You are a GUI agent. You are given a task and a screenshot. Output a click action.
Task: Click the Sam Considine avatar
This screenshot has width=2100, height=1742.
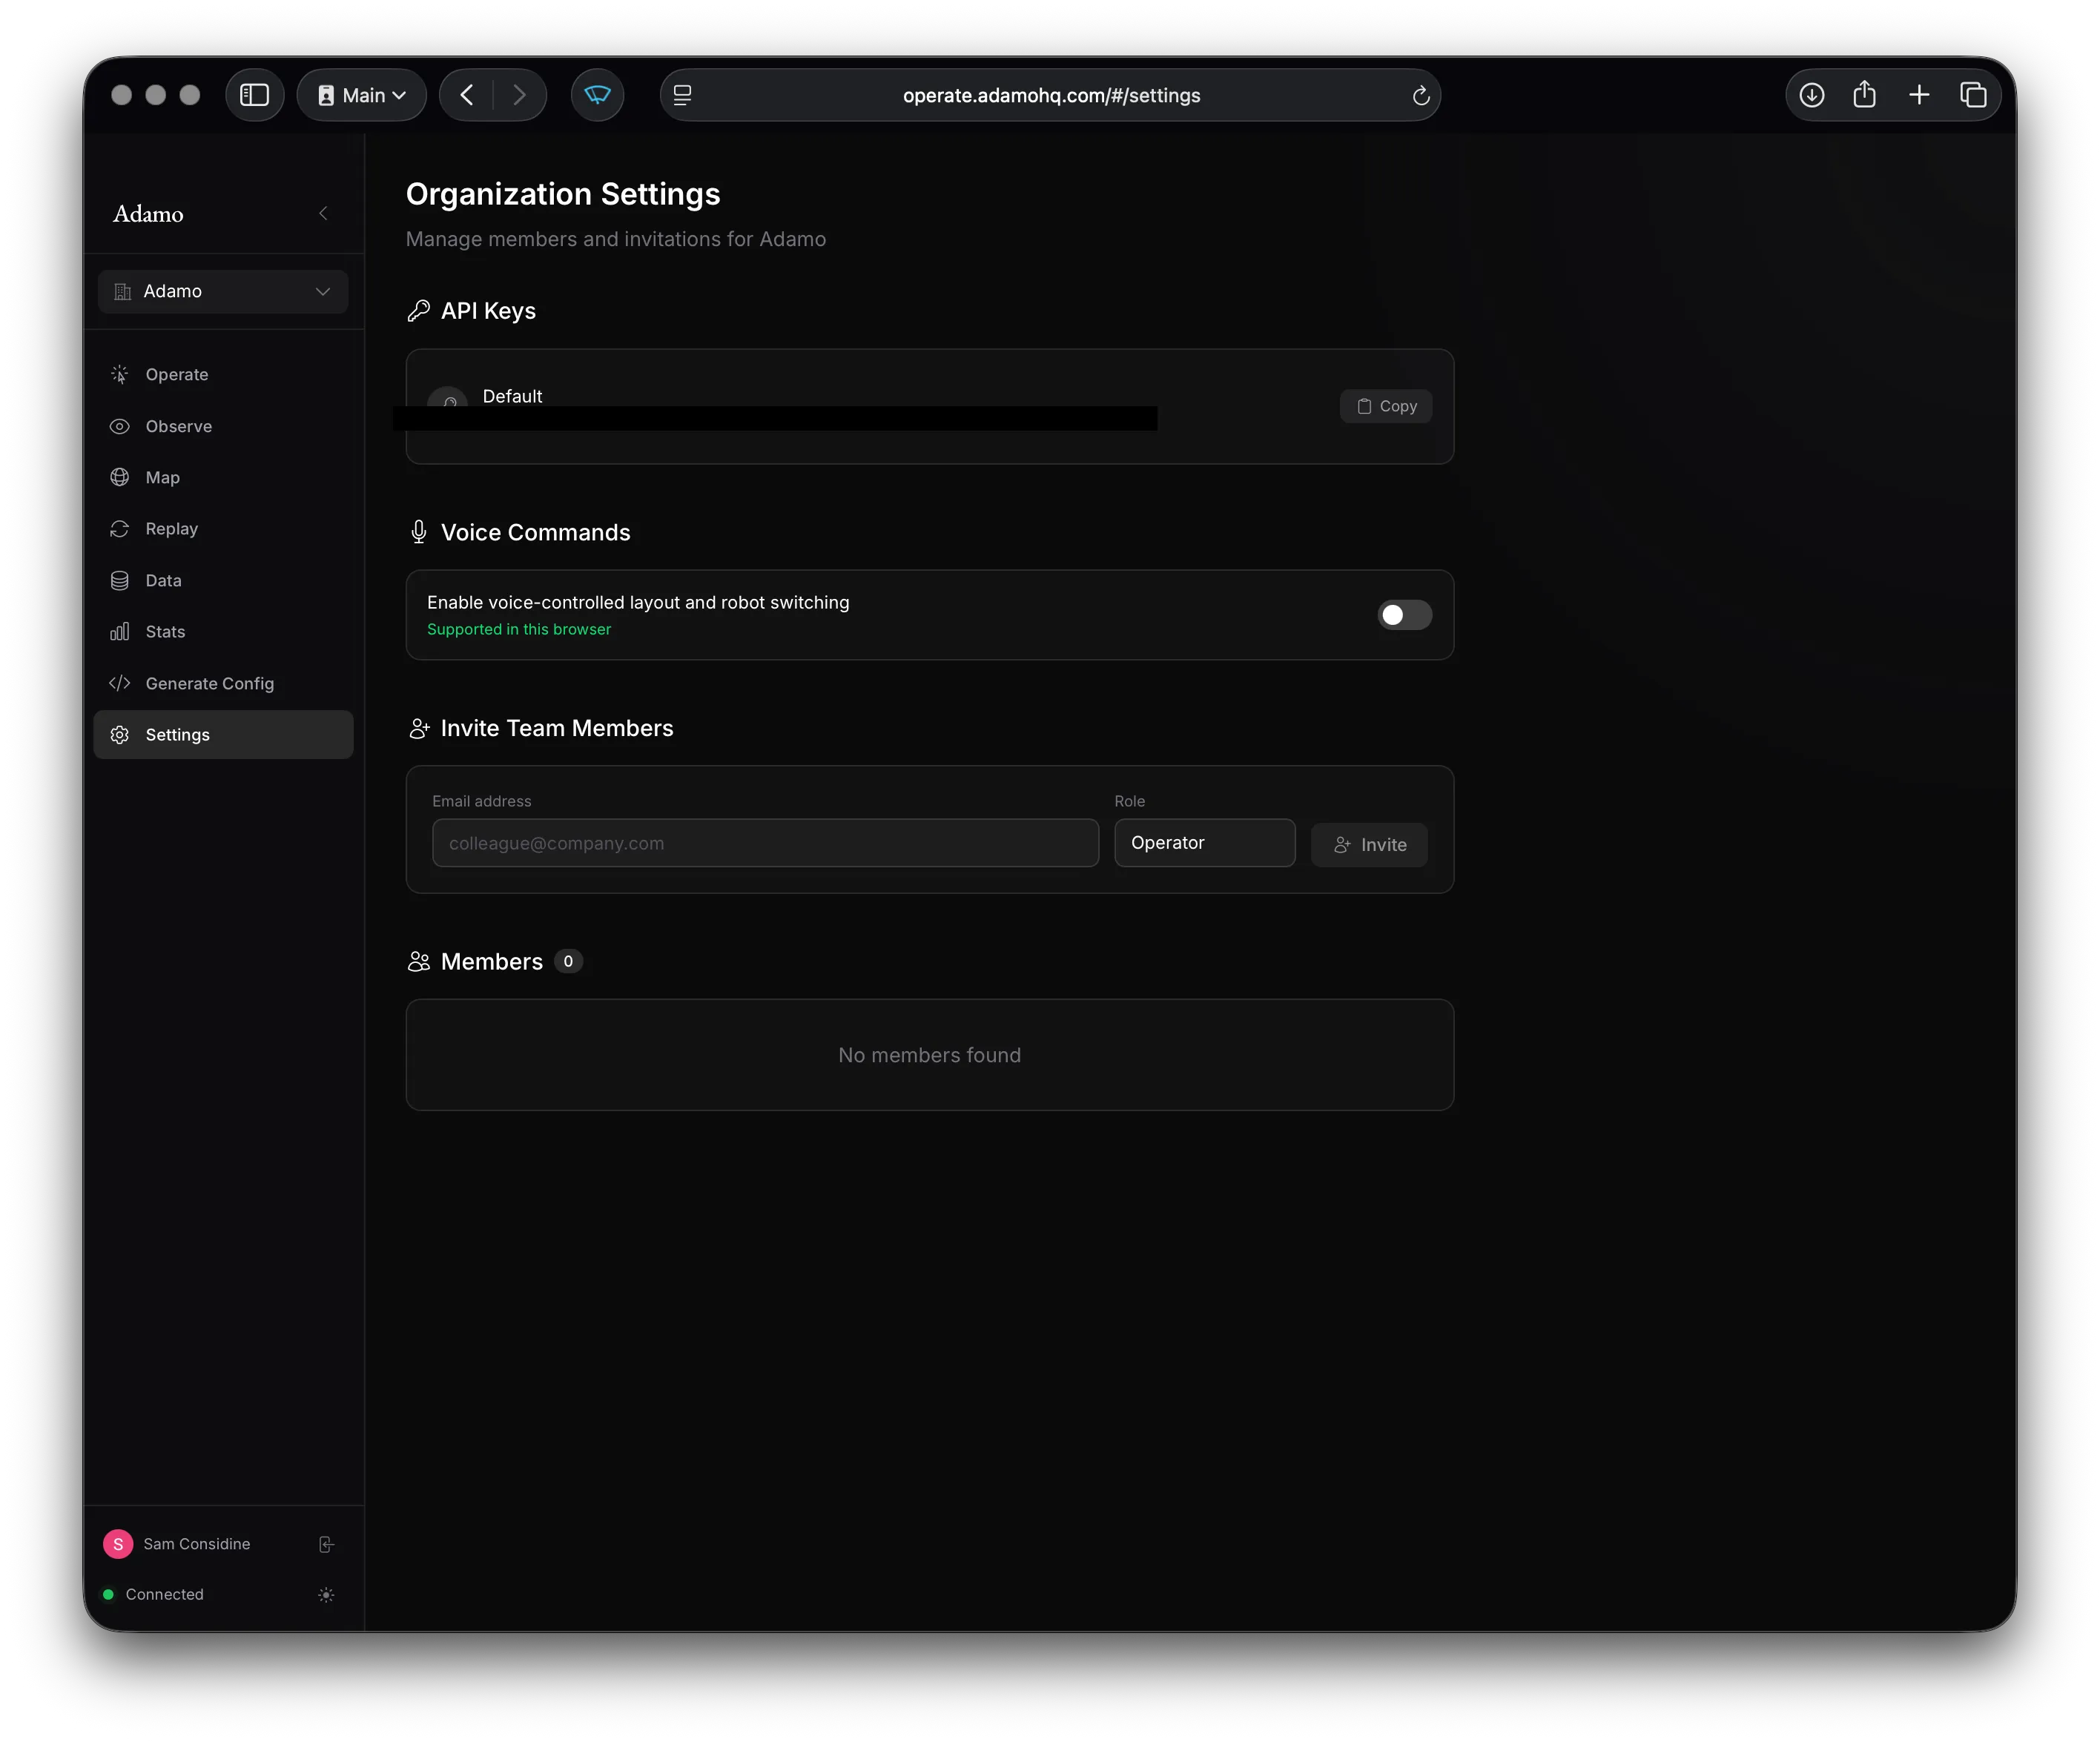[118, 1544]
